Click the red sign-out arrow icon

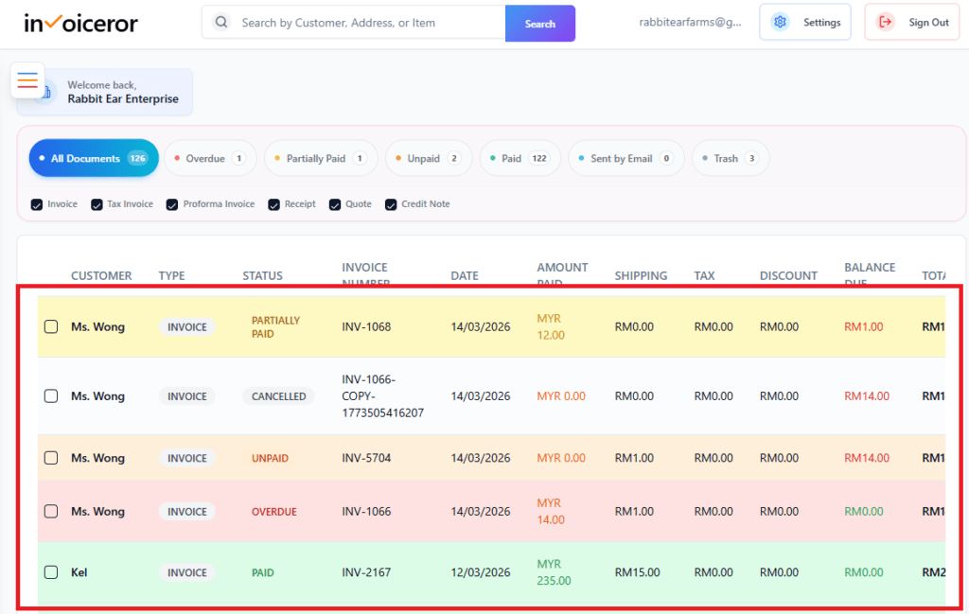pos(885,22)
